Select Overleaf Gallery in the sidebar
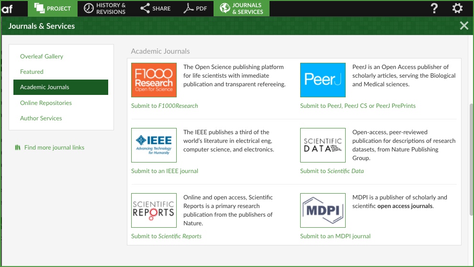Screen dimensions: 474x267 42,56
